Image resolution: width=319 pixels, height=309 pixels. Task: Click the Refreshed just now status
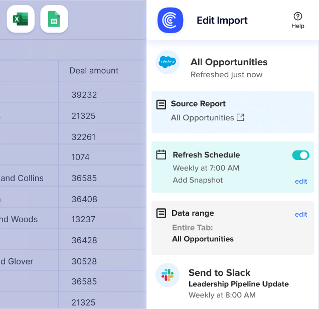pos(226,75)
